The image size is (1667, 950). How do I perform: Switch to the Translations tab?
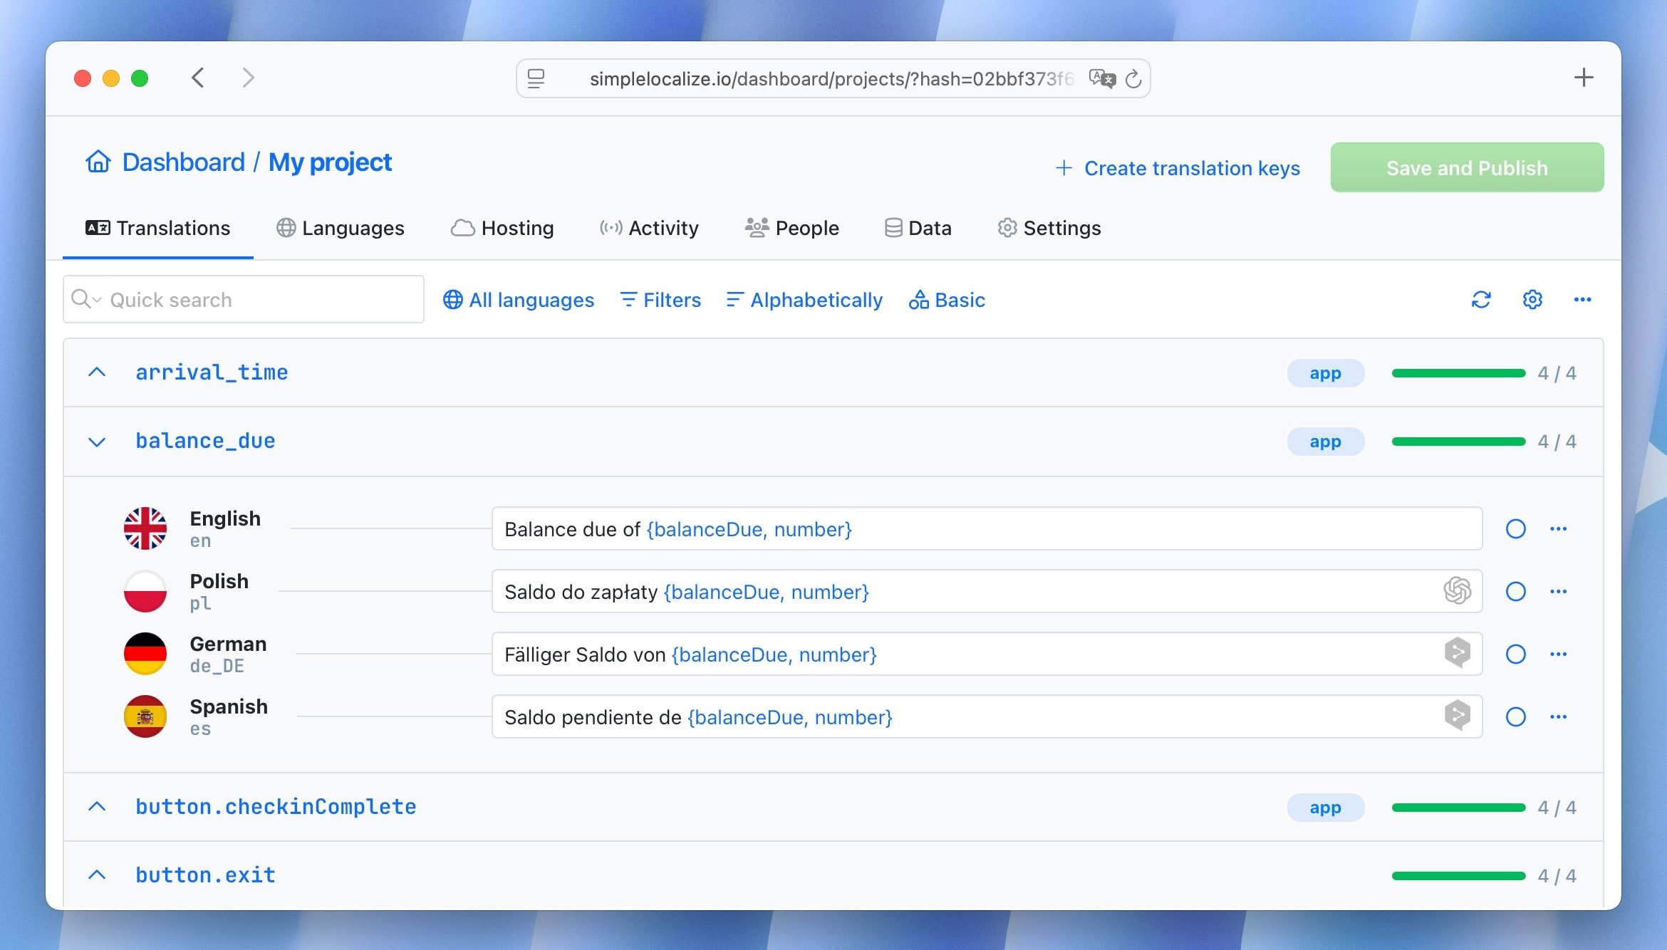[x=158, y=228]
